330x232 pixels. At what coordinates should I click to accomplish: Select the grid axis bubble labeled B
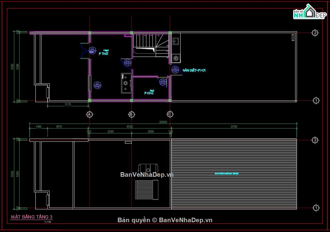coord(131,114)
